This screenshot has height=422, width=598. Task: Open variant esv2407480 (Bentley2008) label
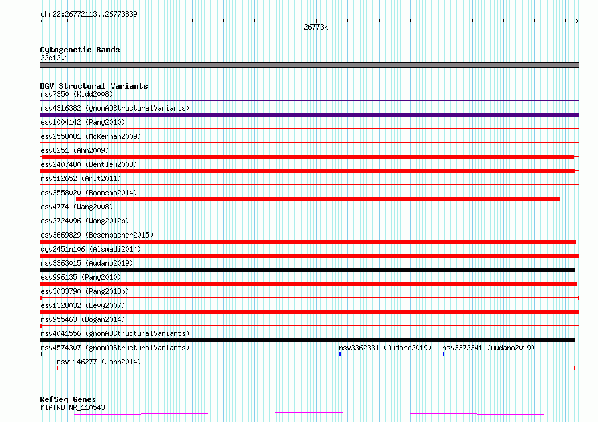[x=89, y=164]
